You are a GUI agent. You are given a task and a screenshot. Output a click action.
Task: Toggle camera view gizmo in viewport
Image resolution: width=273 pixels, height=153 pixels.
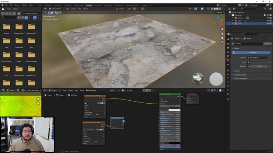(x=222, y=38)
